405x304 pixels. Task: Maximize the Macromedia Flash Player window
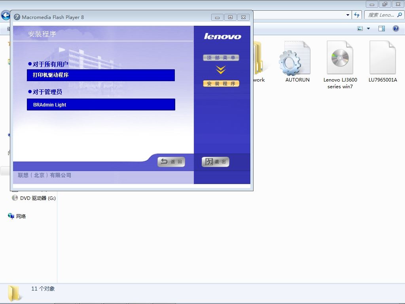pyautogui.click(x=230, y=17)
